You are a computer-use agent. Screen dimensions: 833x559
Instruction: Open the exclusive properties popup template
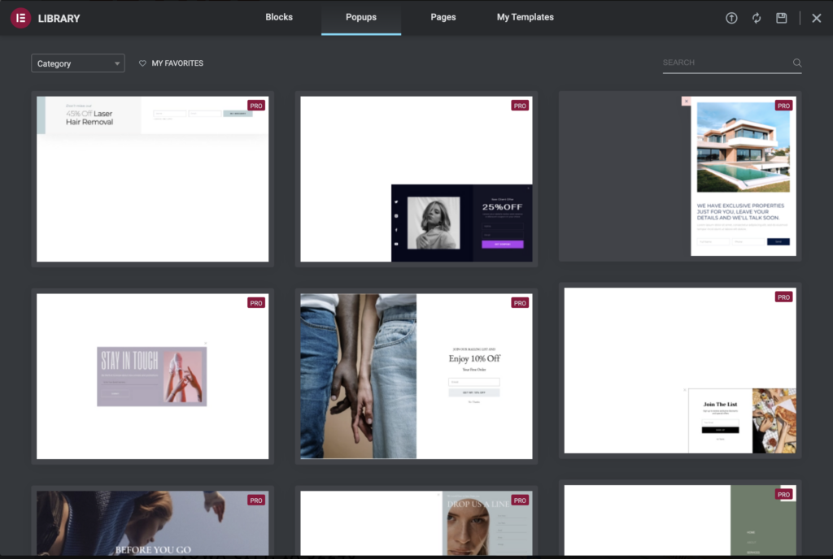[x=680, y=176]
